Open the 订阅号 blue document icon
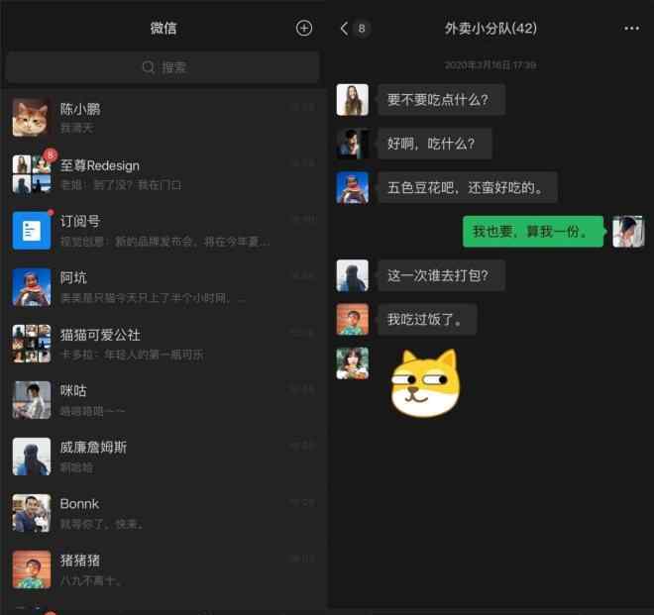Viewport: 654px width, 615px height. point(32,231)
